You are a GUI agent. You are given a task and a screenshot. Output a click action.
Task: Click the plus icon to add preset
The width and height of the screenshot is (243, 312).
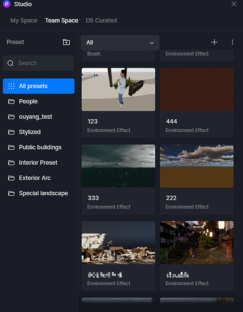[x=214, y=42]
